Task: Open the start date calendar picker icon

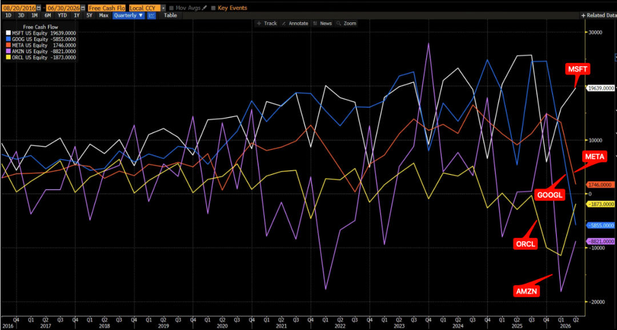Action: pyautogui.click(x=39, y=8)
